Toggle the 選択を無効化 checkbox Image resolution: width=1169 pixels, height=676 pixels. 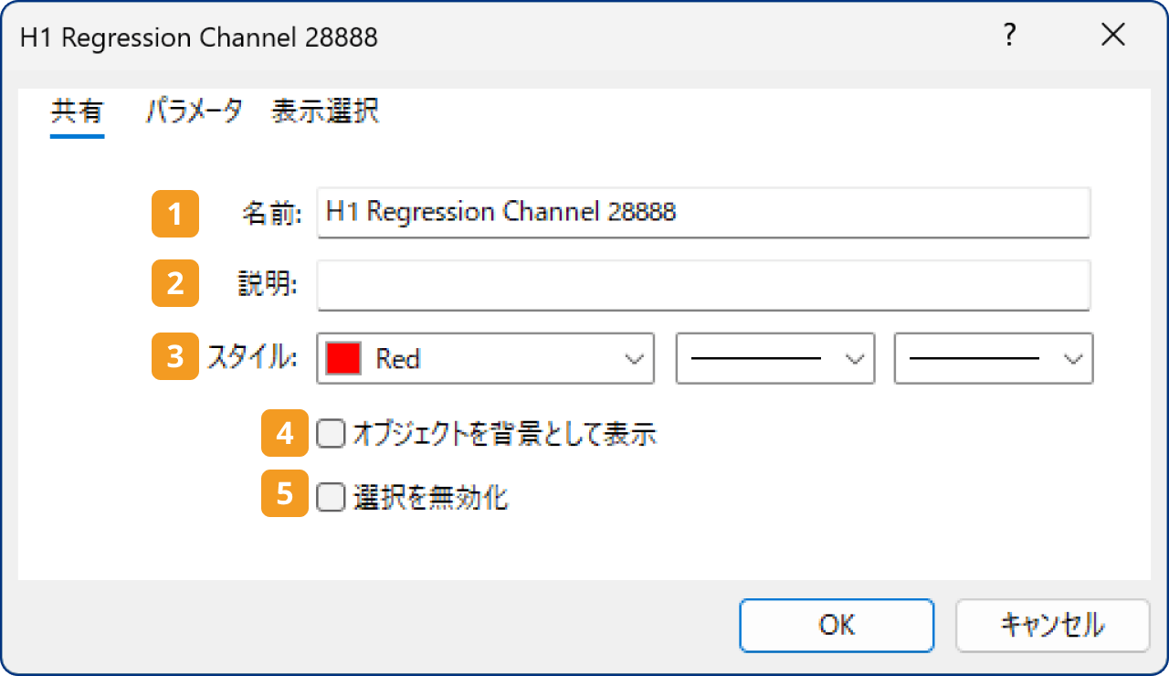click(x=331, y=497)
